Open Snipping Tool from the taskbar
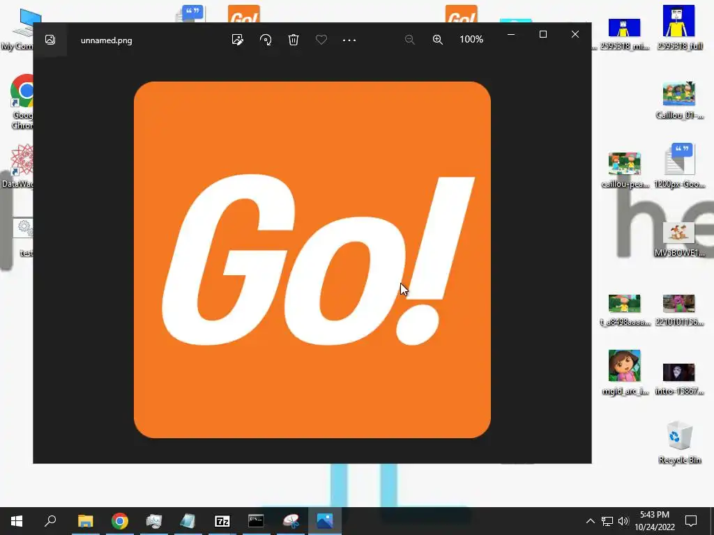This screenshot has width=714, height=535. tap(291, 521)
